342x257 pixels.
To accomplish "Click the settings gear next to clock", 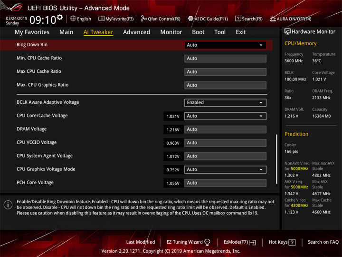I will [59, 17].
